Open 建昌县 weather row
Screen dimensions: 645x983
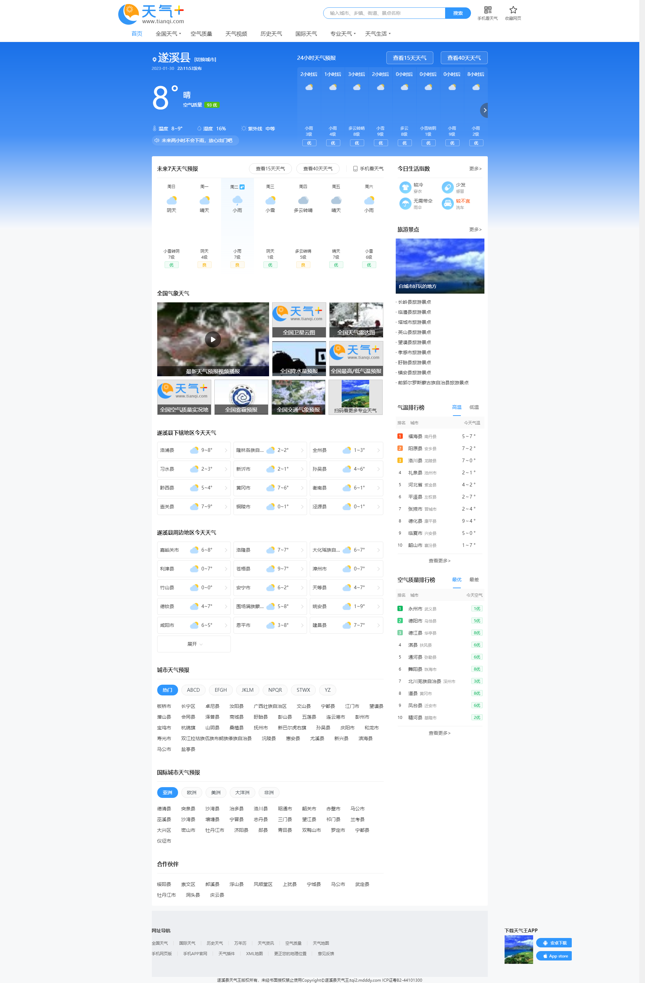coord(346,625)
